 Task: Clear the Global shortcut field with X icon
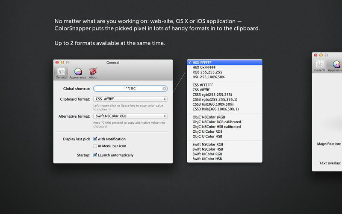click(164, 89)
